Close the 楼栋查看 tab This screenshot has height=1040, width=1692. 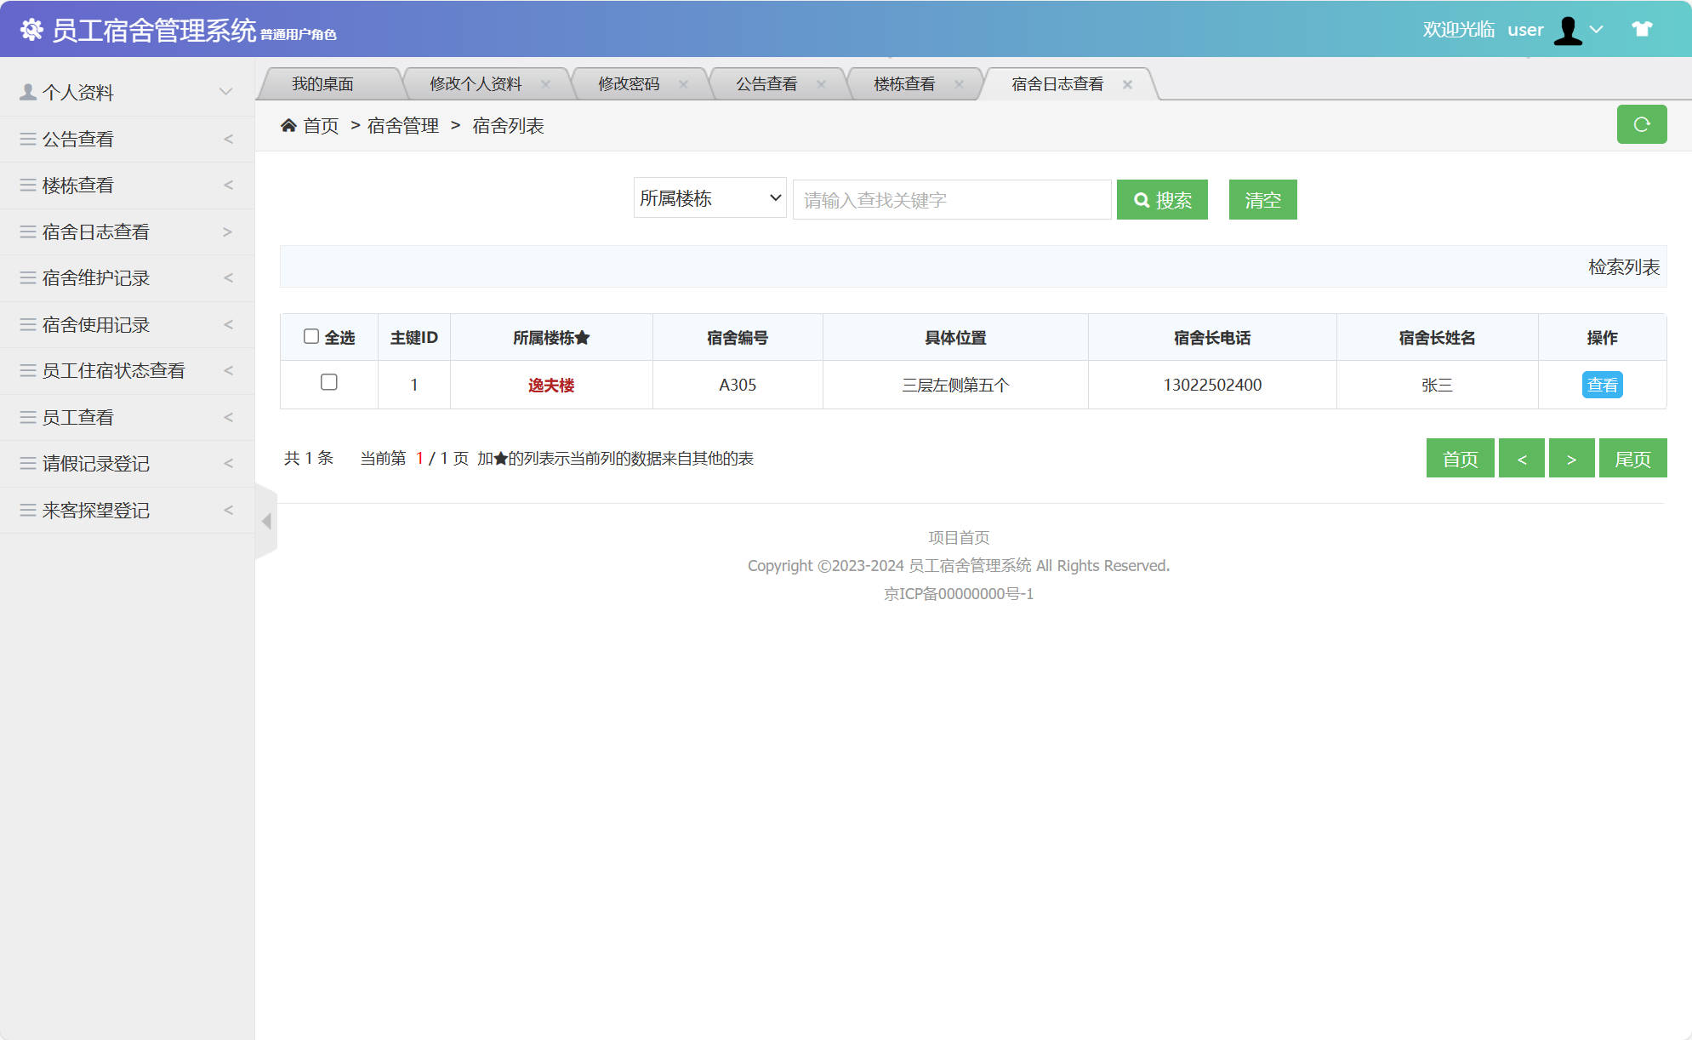point(960,83)
